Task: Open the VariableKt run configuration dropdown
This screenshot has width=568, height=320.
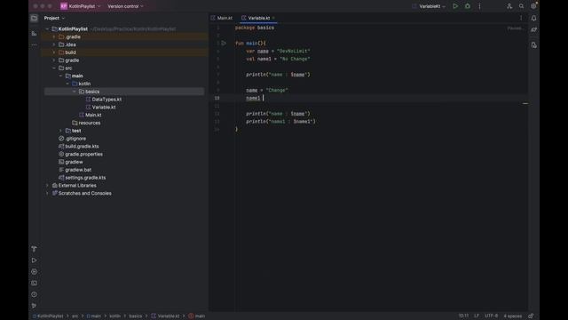Action: [430, 6]
